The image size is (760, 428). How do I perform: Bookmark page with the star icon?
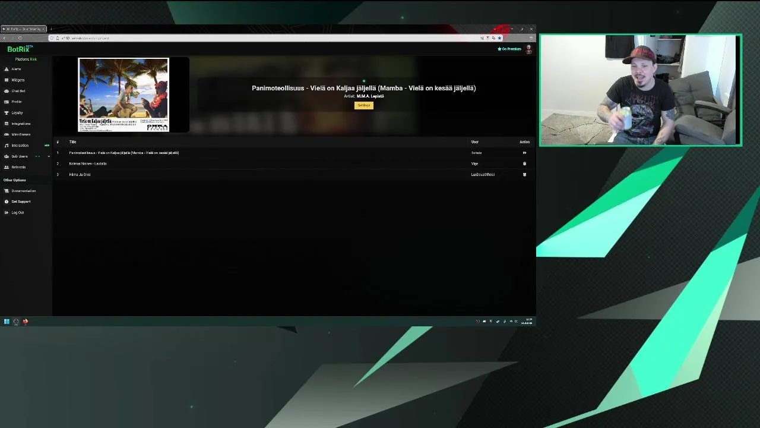point(499,38)
